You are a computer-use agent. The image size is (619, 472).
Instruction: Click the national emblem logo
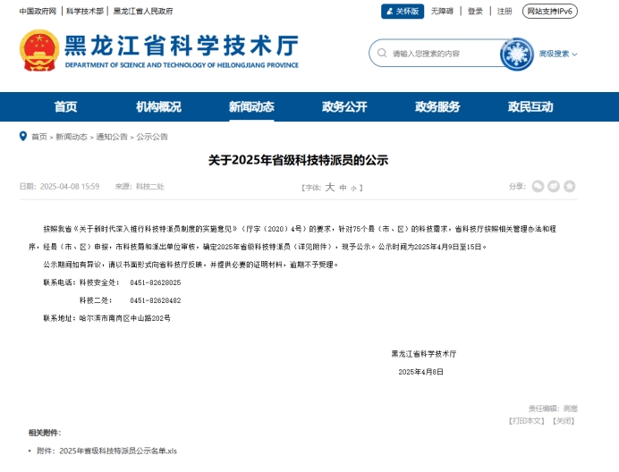click(39, 52)
